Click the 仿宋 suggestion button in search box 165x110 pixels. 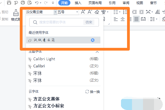(89, 22)
